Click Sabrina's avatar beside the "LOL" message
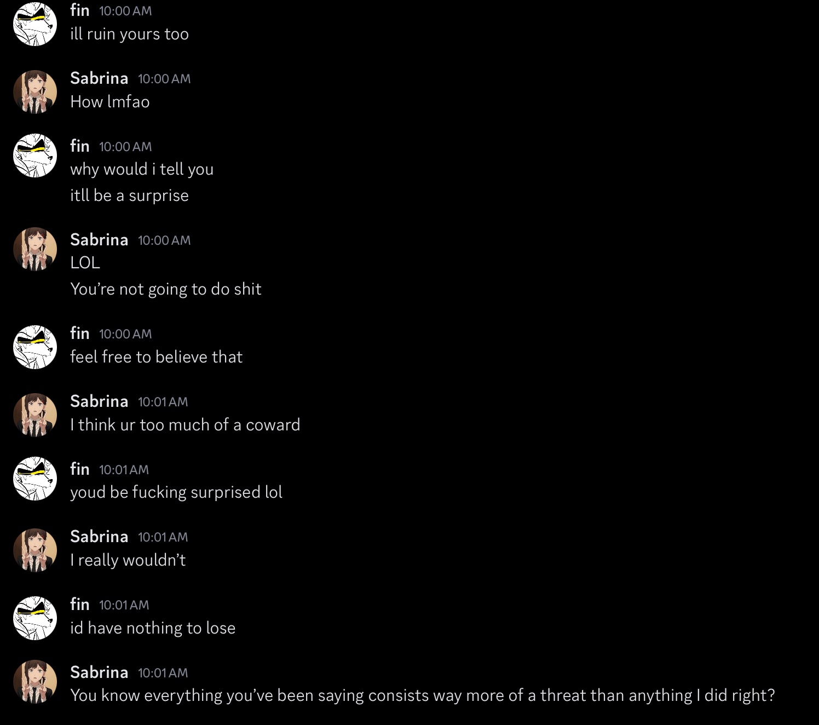819x725 pixels. pyautogui.click(x=35, y=249)
